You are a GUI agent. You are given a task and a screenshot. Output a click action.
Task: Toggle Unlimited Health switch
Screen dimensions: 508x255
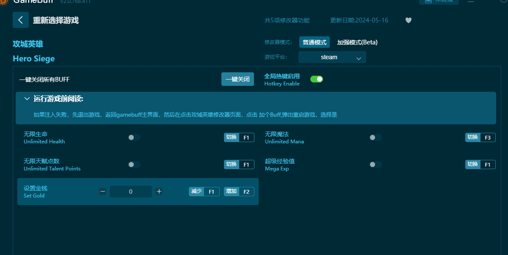pyautogui.click(x=134, y=137)
